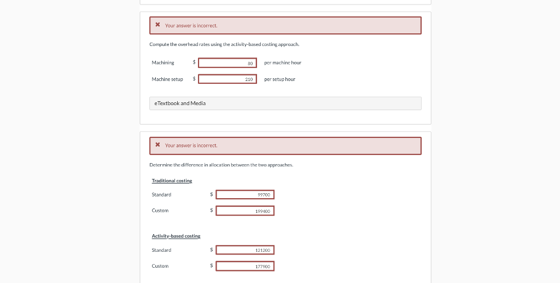Click the 'Machining' label
Screen dimensions: 560x283
[163, 62]
